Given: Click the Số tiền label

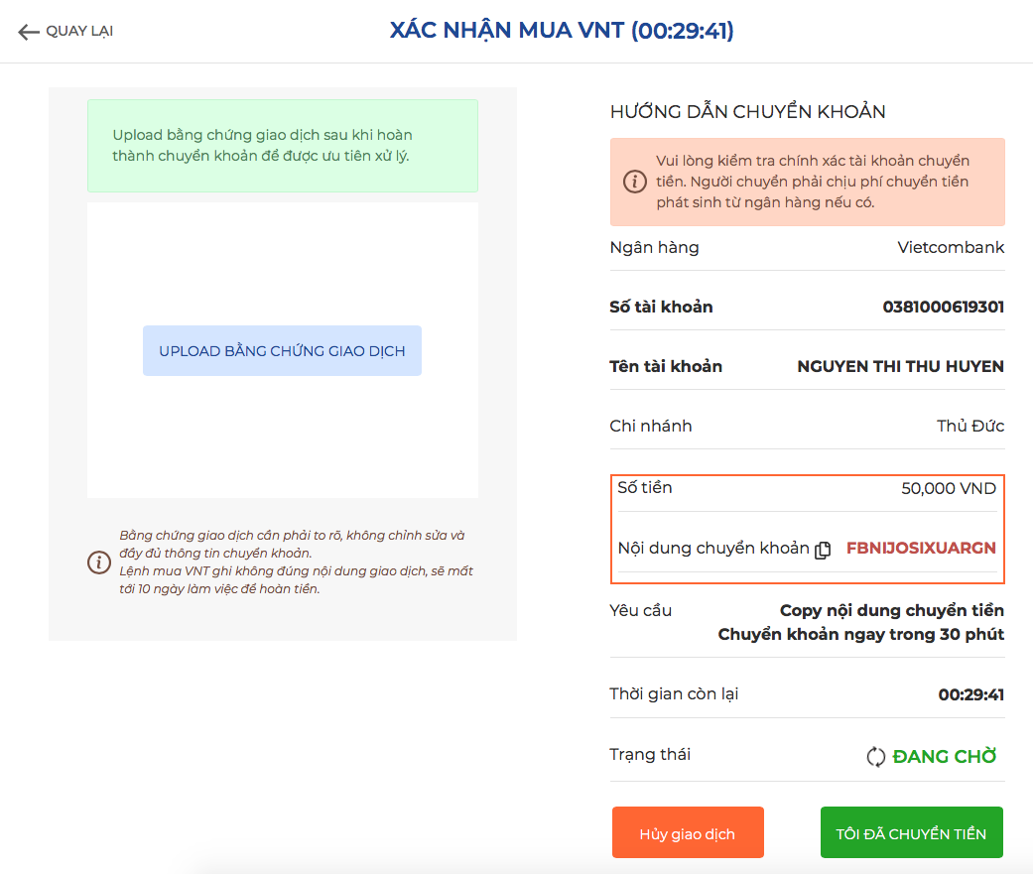Looking at the screenshot, I should pos(645,487).
